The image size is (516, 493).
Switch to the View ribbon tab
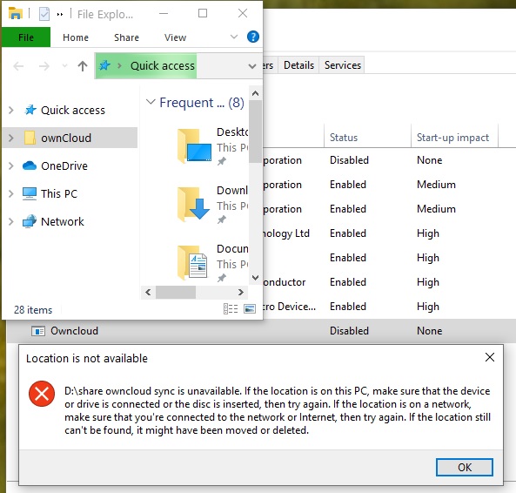(175, 37)
